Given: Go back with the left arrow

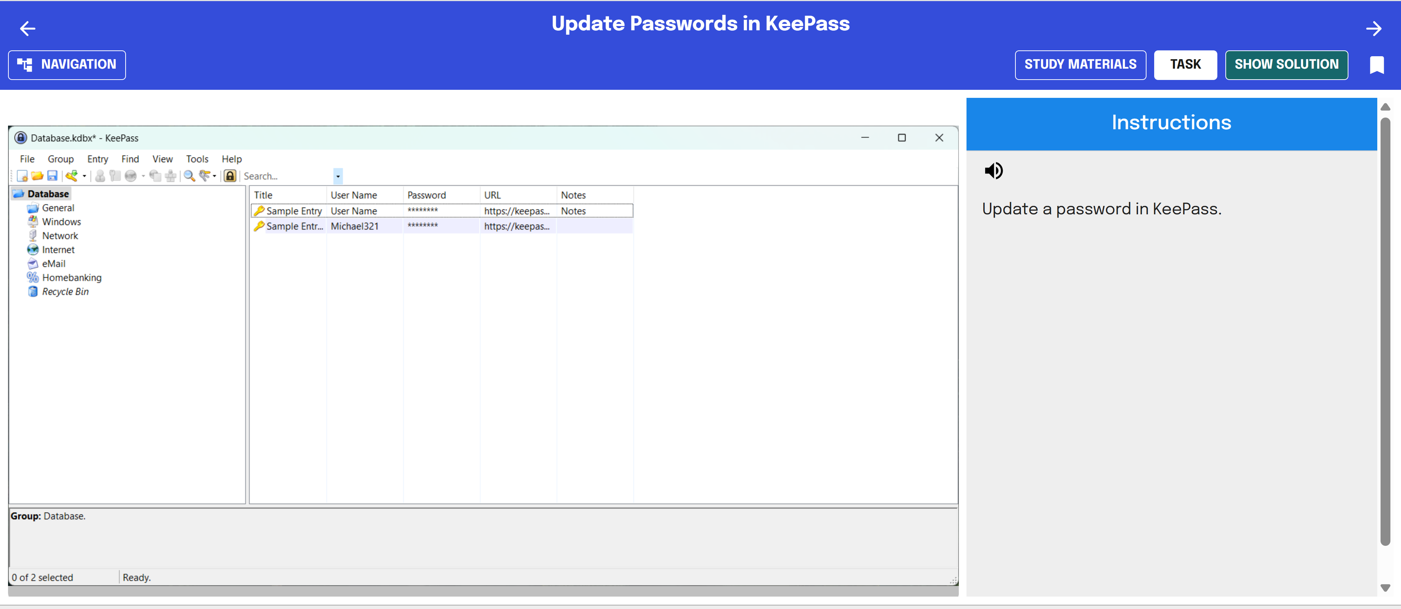Looking at the screenshot, I should pyautogui.click(x=27, y=28).
